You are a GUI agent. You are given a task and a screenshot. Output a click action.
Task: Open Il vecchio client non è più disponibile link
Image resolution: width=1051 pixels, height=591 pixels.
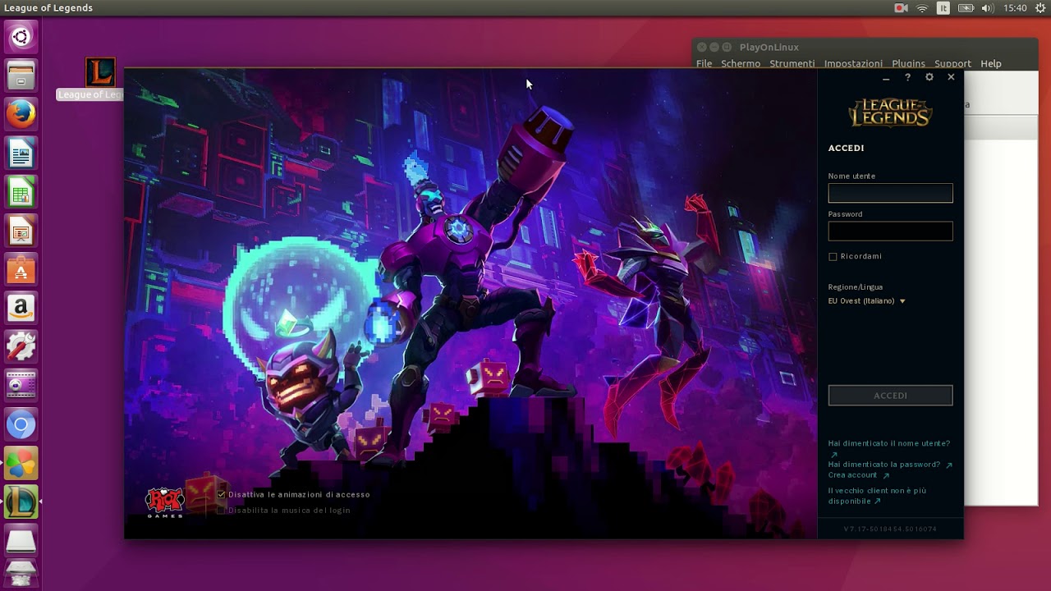877,496
